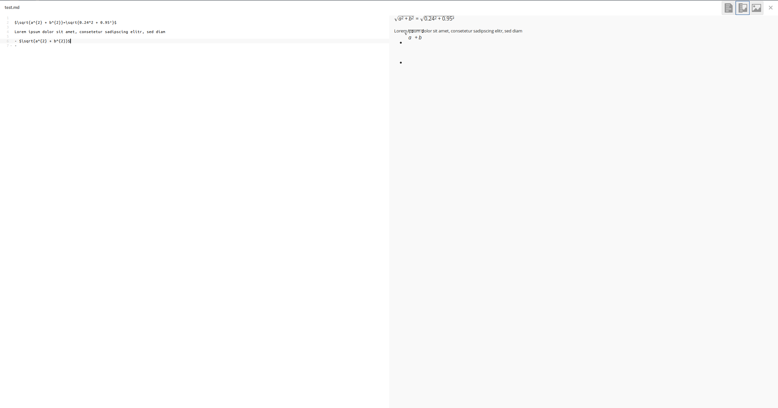Click the test.md title label
Screen dimensions: 778x408
coord(12,7)
